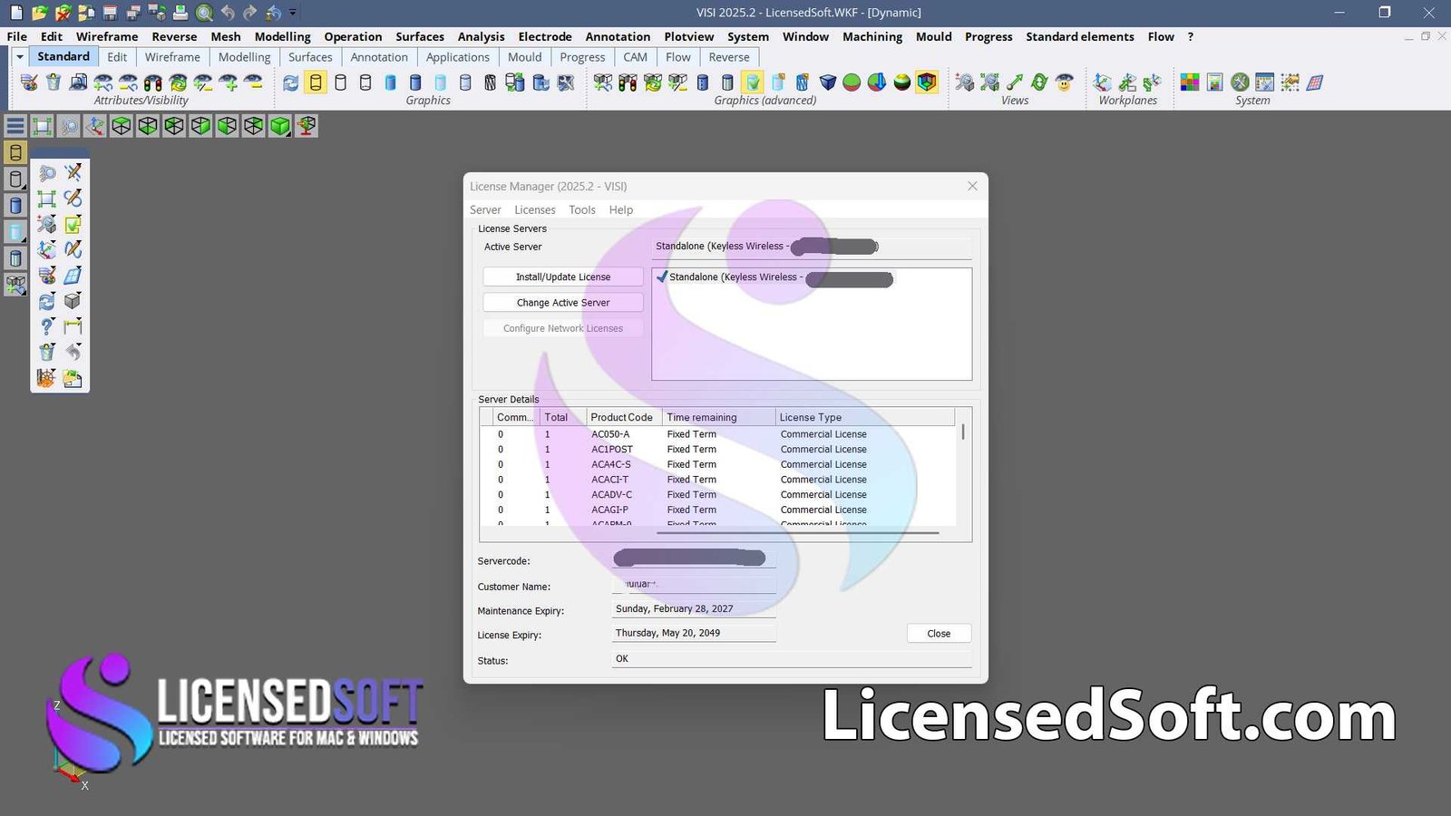The image size is (1451, 816).
Task: Click the blue refresh arrows icon in Graphics group
Action: coord(290,83)
